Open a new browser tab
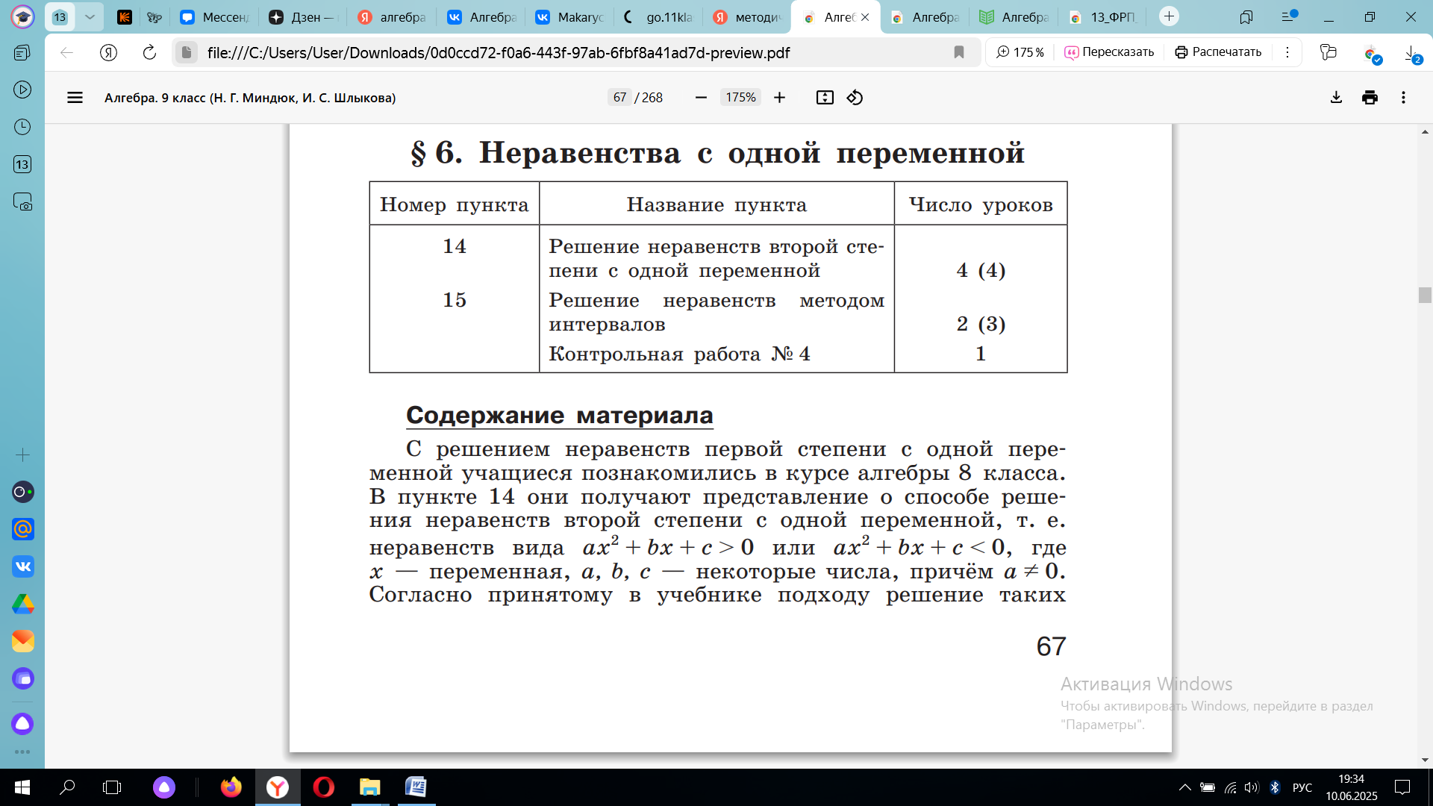The height and width of the screenshot is (806, 1433). [x=1169, y=16]
